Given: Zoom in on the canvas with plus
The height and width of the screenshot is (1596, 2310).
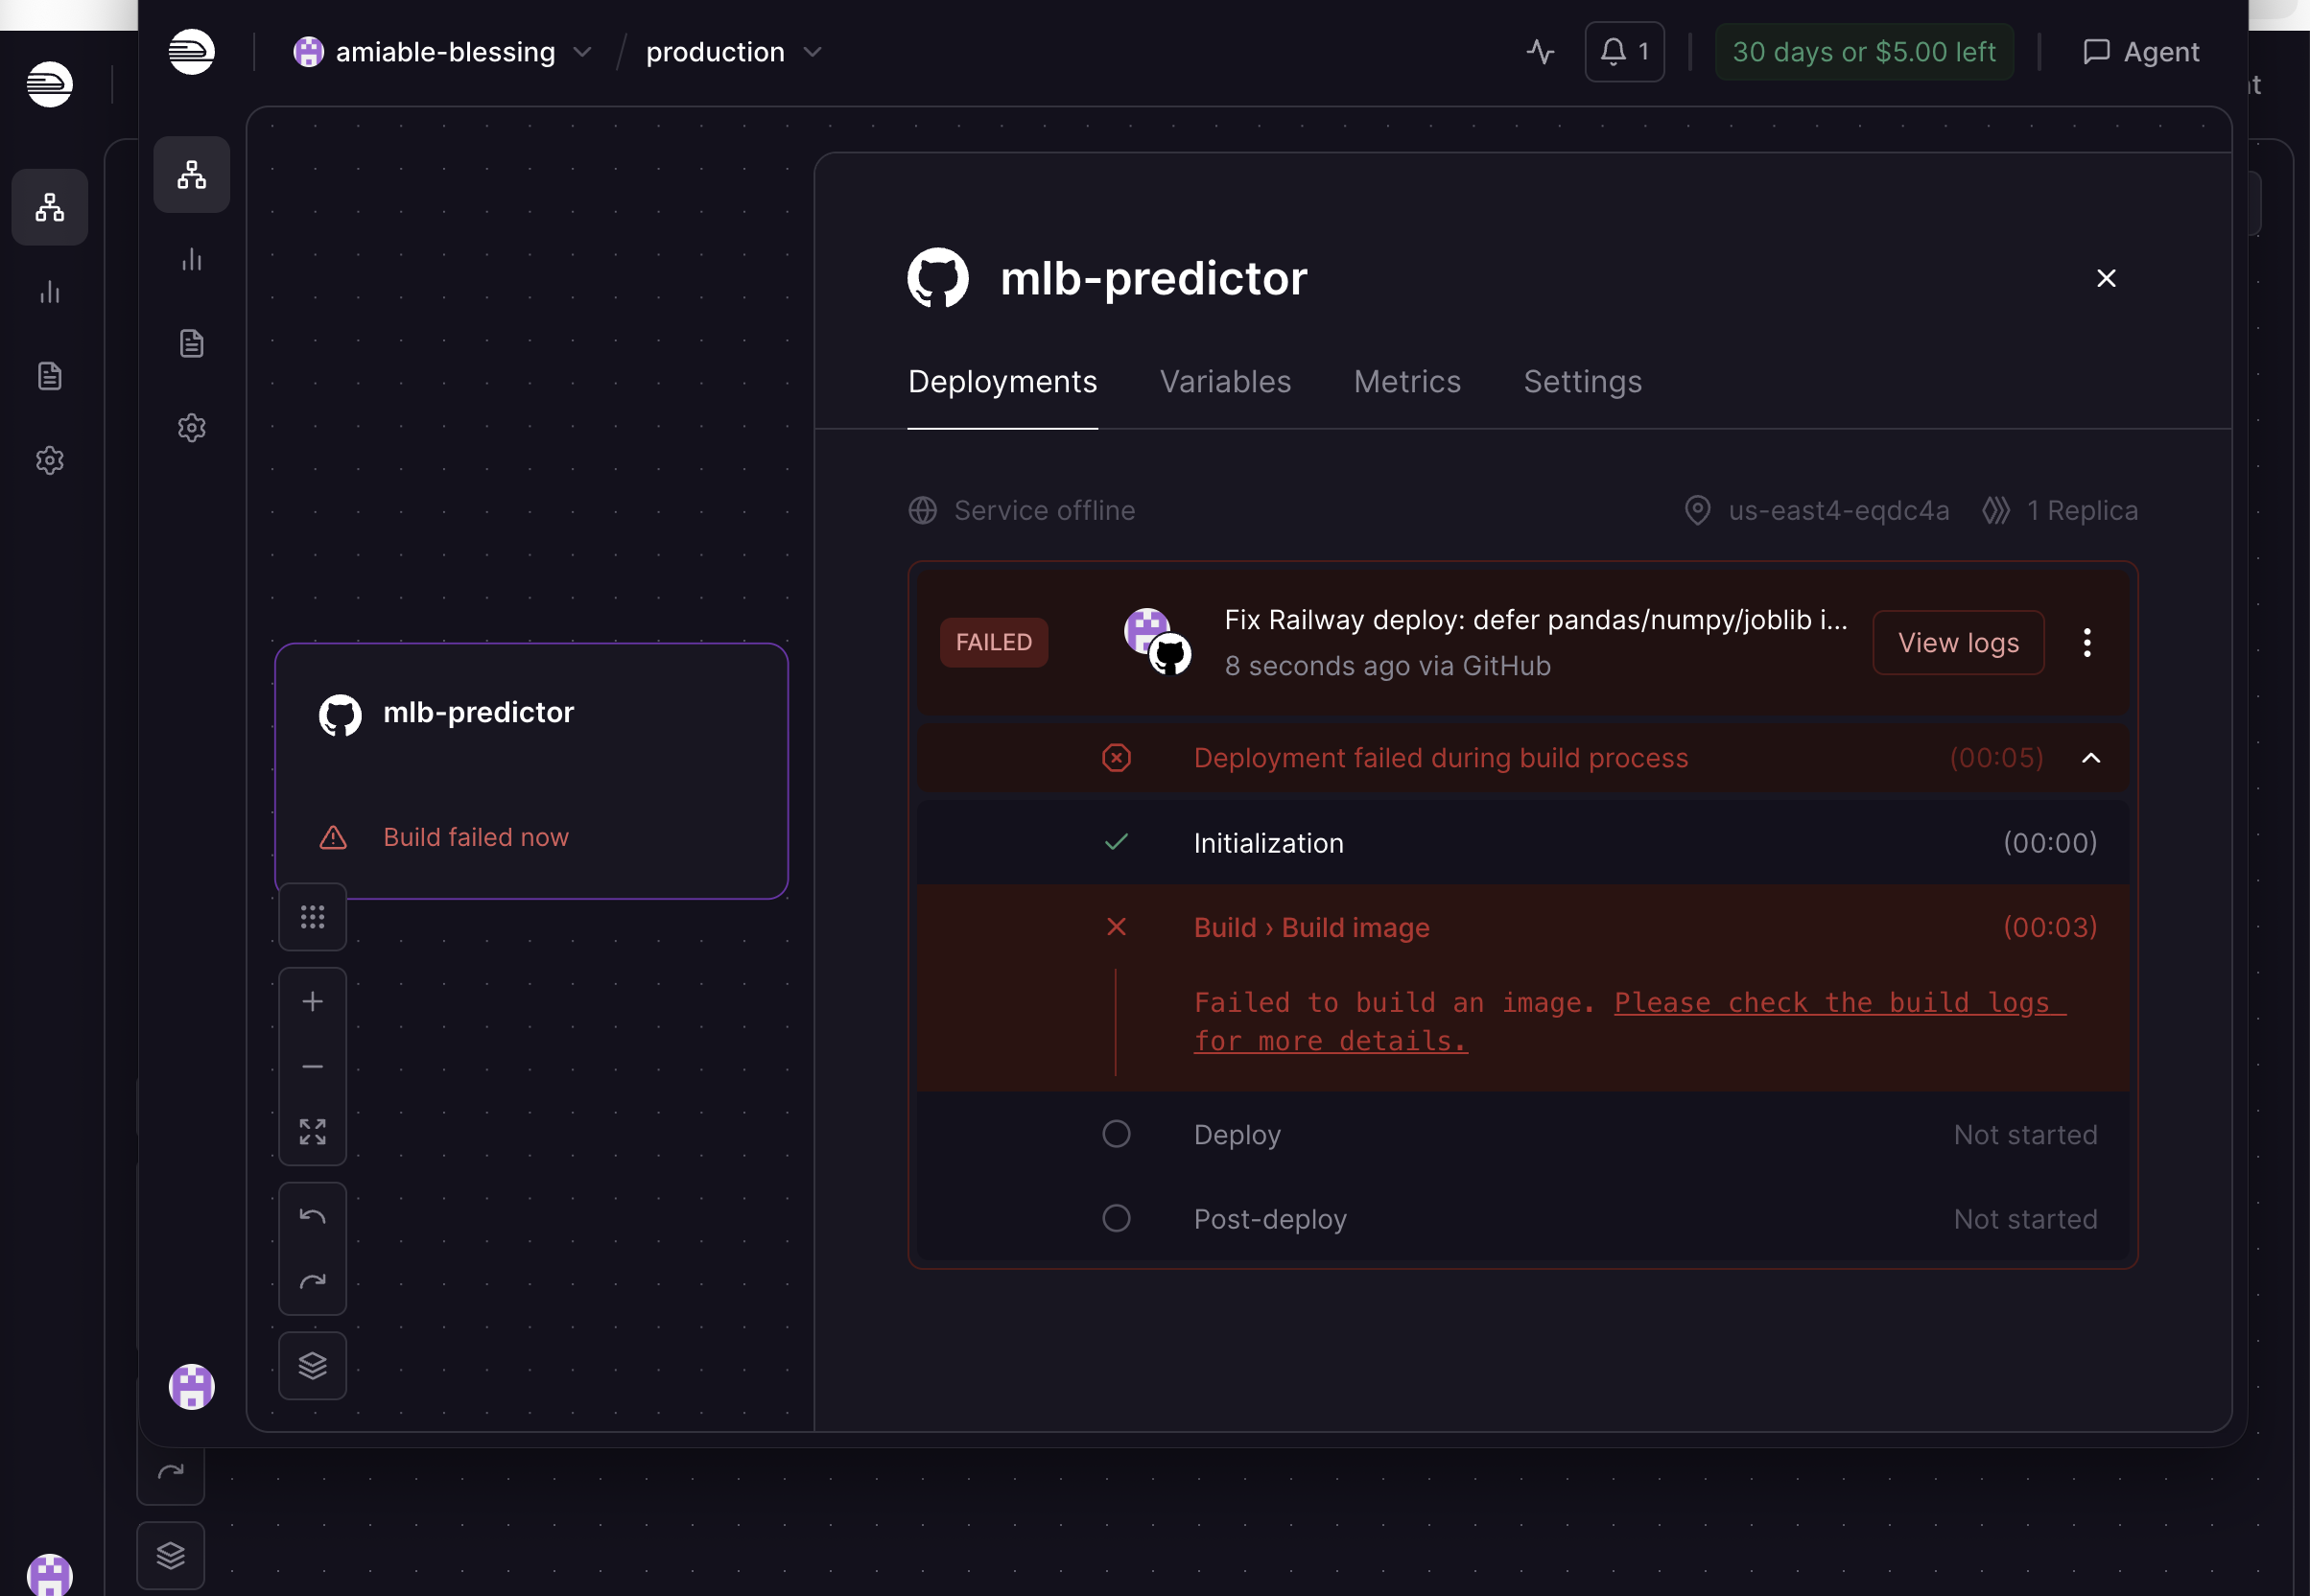Looking at the screenshot, I should click(x=312, y=1001).
